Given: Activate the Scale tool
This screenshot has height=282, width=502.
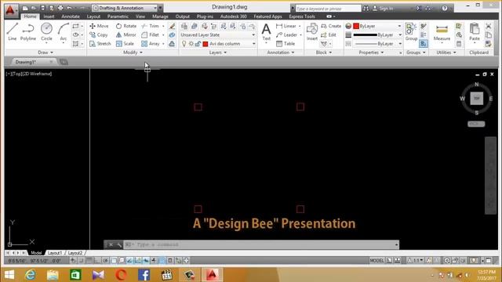Looking at the screenshot, I should [x=125, y=44].
